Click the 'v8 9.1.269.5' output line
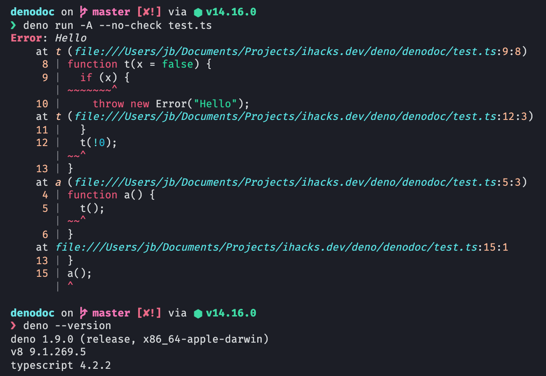The image size is (546, 376). [x=48, y=352]
